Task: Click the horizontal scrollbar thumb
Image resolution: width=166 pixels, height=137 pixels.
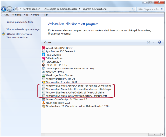Action: tap(154, 135)
